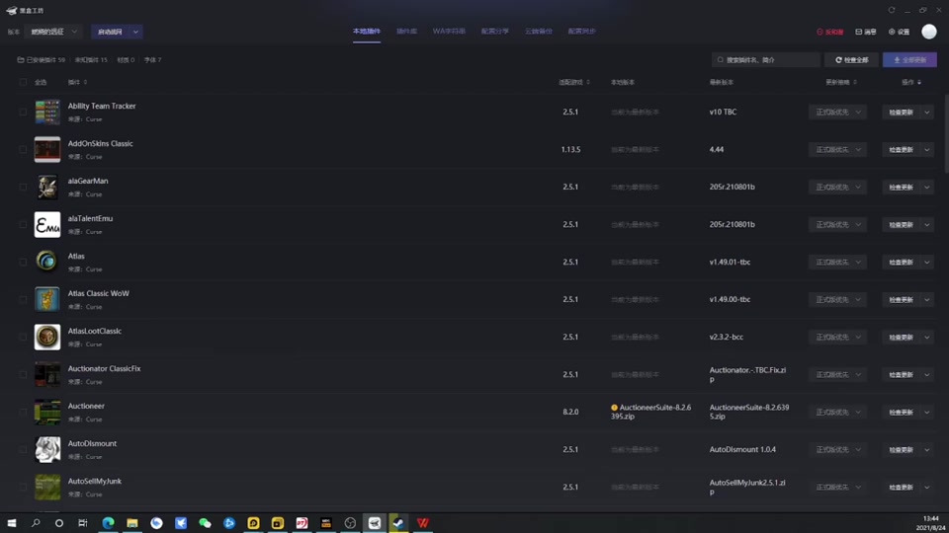949x533 pixels.
Task: Open update strategy dropdown for alaGearMan
Action: pyautogui.click(x=837, y=187)
